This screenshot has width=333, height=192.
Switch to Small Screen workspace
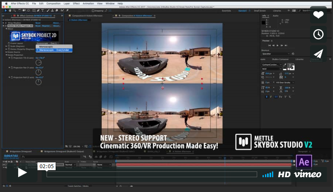[x=260, y=11]
